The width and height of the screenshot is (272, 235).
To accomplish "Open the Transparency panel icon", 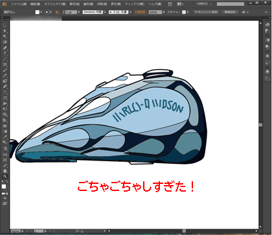I will click(267, 47).
